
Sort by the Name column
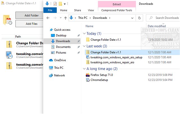[89, 26]
